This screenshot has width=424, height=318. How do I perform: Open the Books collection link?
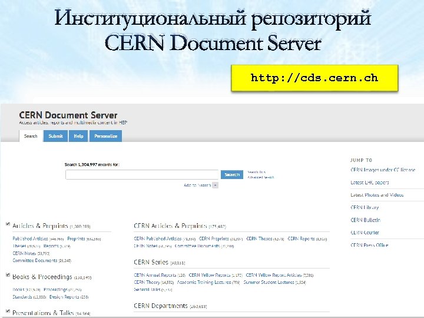pyautogui.click(x=18, y=289)
